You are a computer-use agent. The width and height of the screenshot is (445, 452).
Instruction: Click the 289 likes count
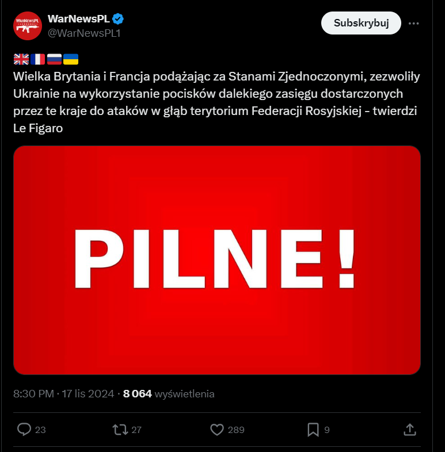[236, 430]
